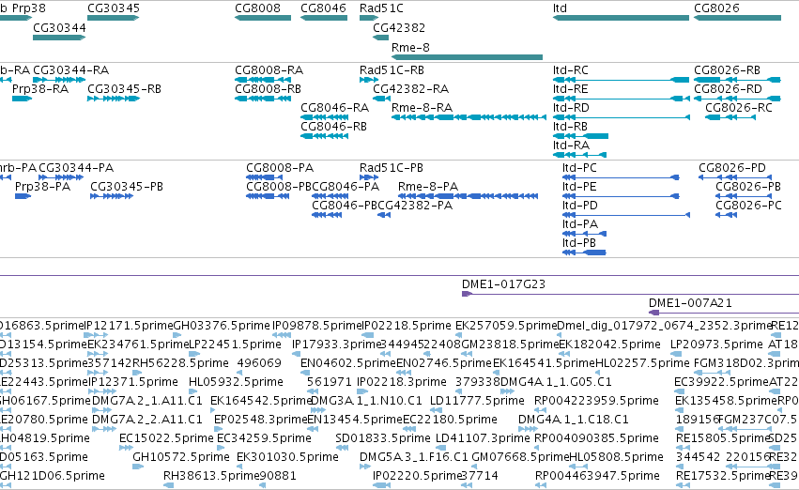
Task: Click the ltd-RE transcript label
Action: pos(570,89)
